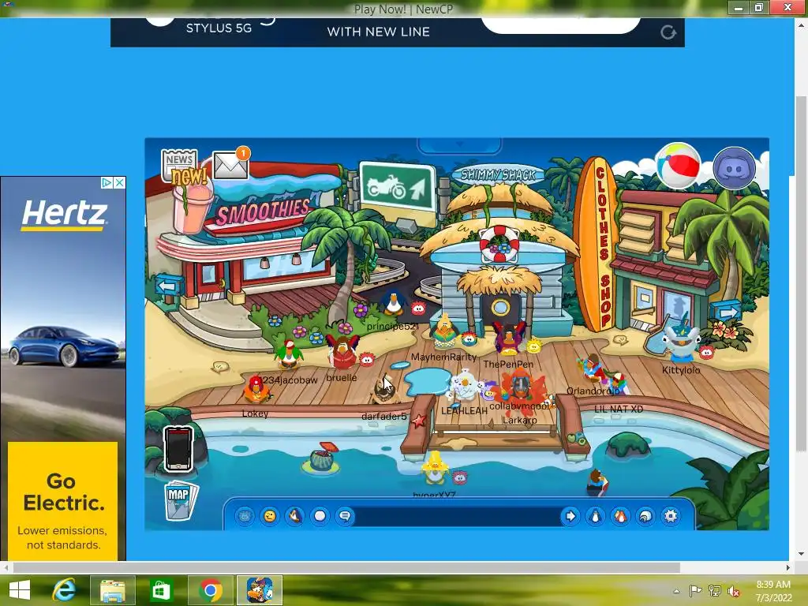Click the chat message input field
The width and height of the screenshot is (808, 606).
click(x=458, y=516)
